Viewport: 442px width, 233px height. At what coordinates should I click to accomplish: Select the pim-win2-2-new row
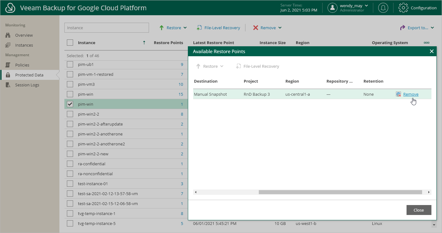coord(126,154)
